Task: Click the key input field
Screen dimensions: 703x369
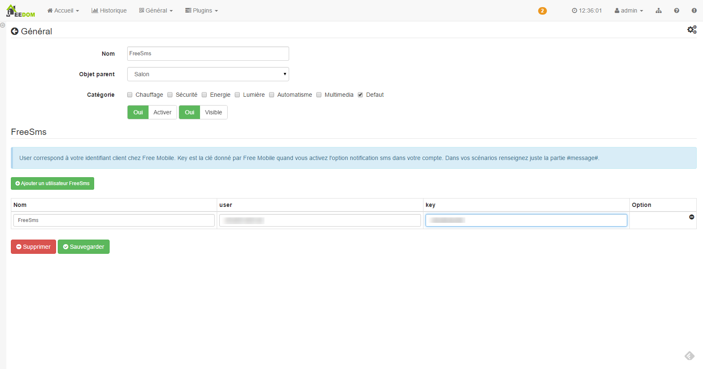Action: (x=526, y=220)
